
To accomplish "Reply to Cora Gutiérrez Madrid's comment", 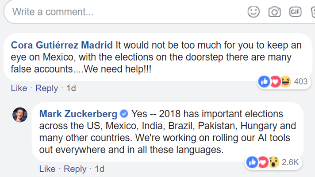I will pyautogui.click(x=46, y=88).
